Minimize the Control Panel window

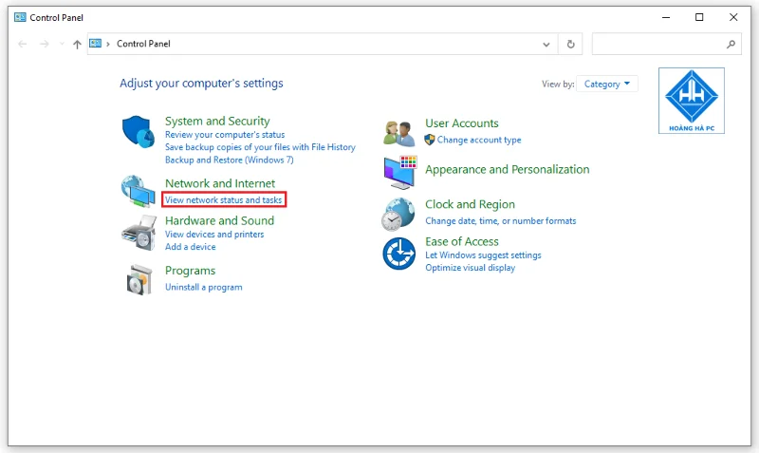point(666,17)
